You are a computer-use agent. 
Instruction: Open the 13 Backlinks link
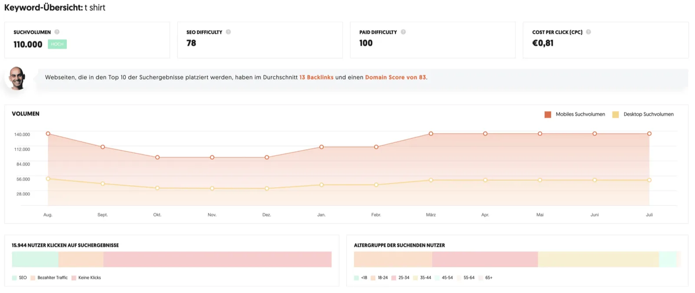[x=316, y=77]
